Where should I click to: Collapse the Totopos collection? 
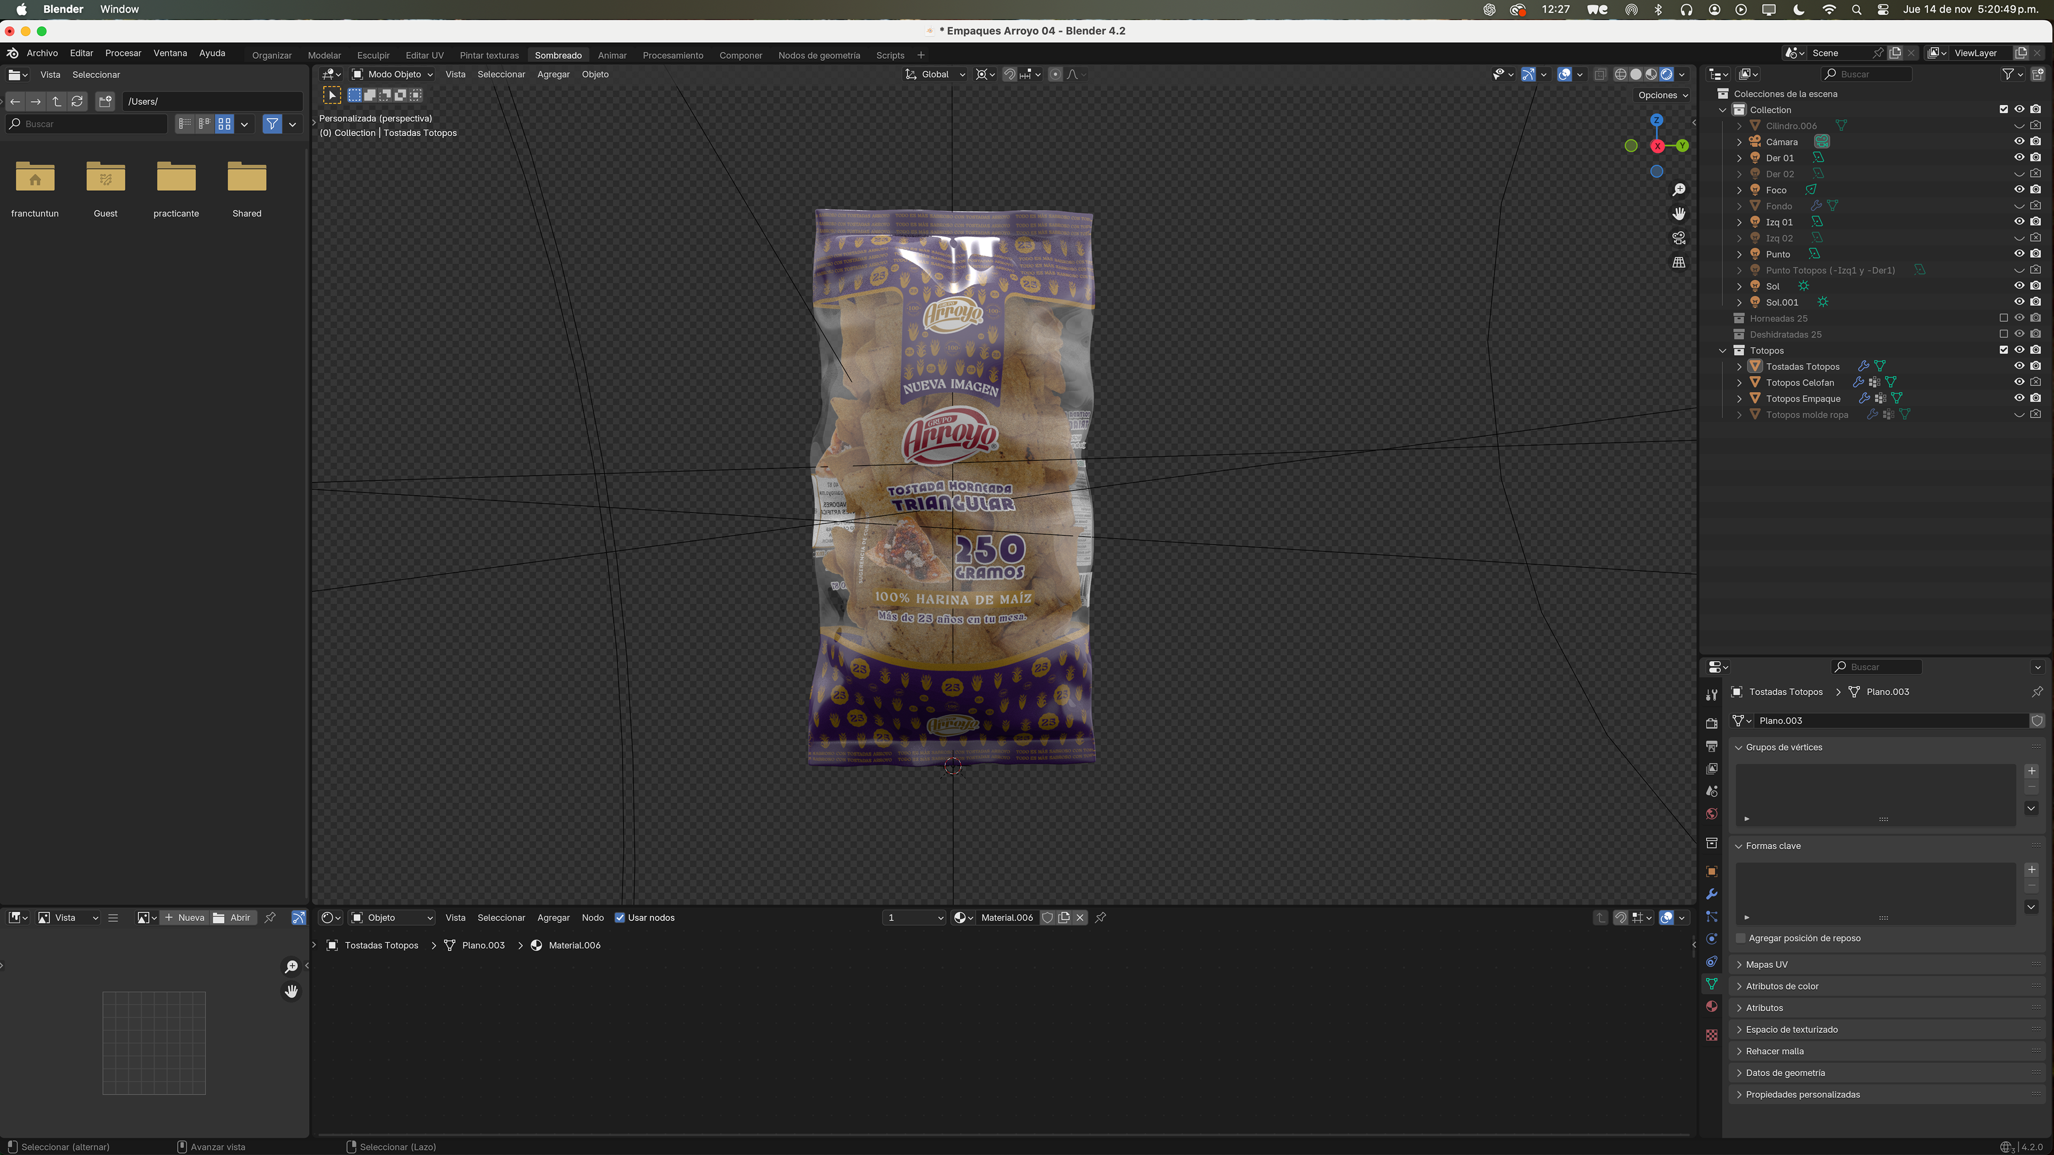pyautogui.click(x=1723, y=351)
